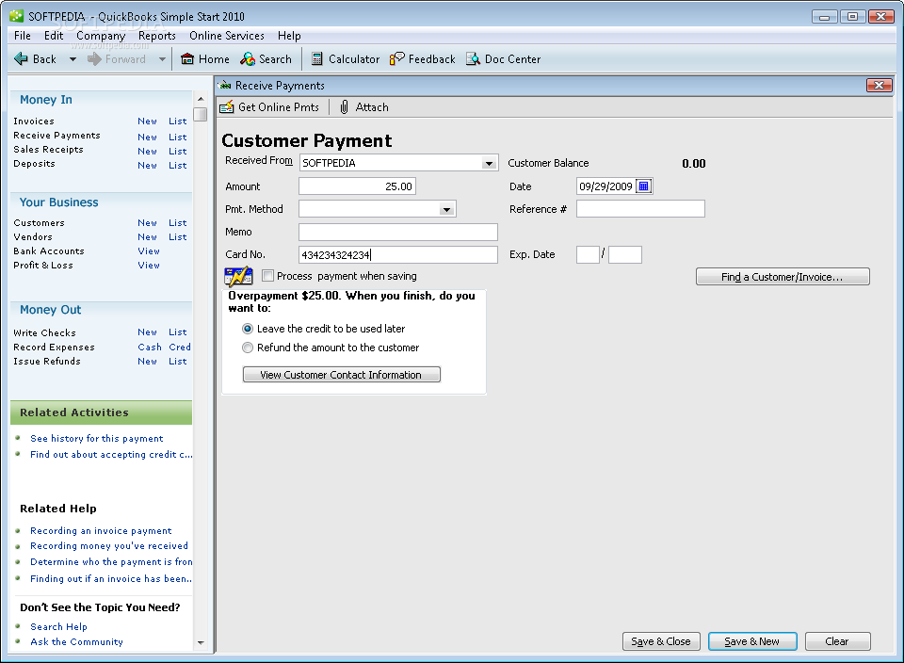
Task: Click the Save & Close button
Action: tap(661, 641)
